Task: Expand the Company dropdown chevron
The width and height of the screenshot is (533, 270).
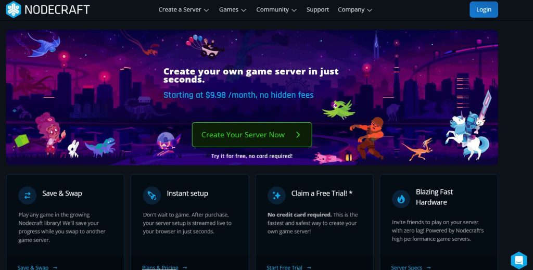Action: click(370, 10)
